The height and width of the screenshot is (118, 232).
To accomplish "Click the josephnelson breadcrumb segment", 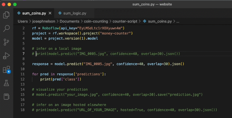I will point(44,21).
